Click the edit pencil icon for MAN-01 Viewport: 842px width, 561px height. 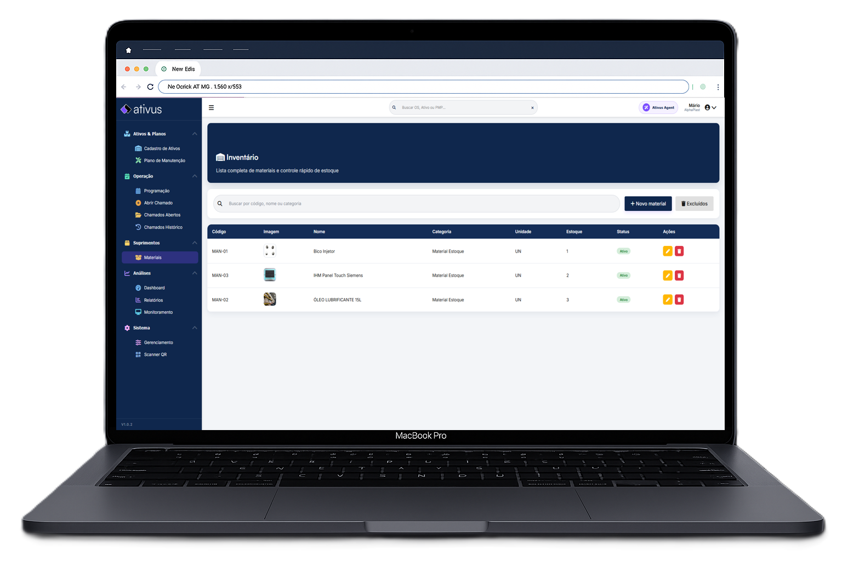point(667,251)
